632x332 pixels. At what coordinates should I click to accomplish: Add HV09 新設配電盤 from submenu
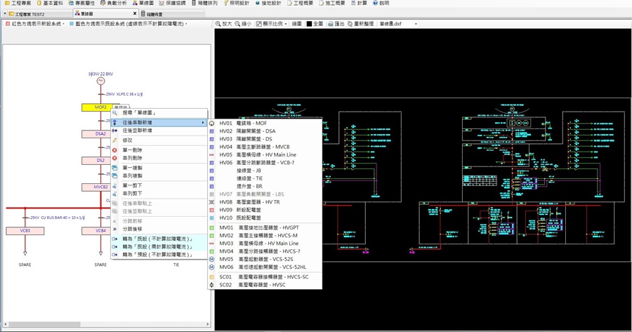(265, 210)
